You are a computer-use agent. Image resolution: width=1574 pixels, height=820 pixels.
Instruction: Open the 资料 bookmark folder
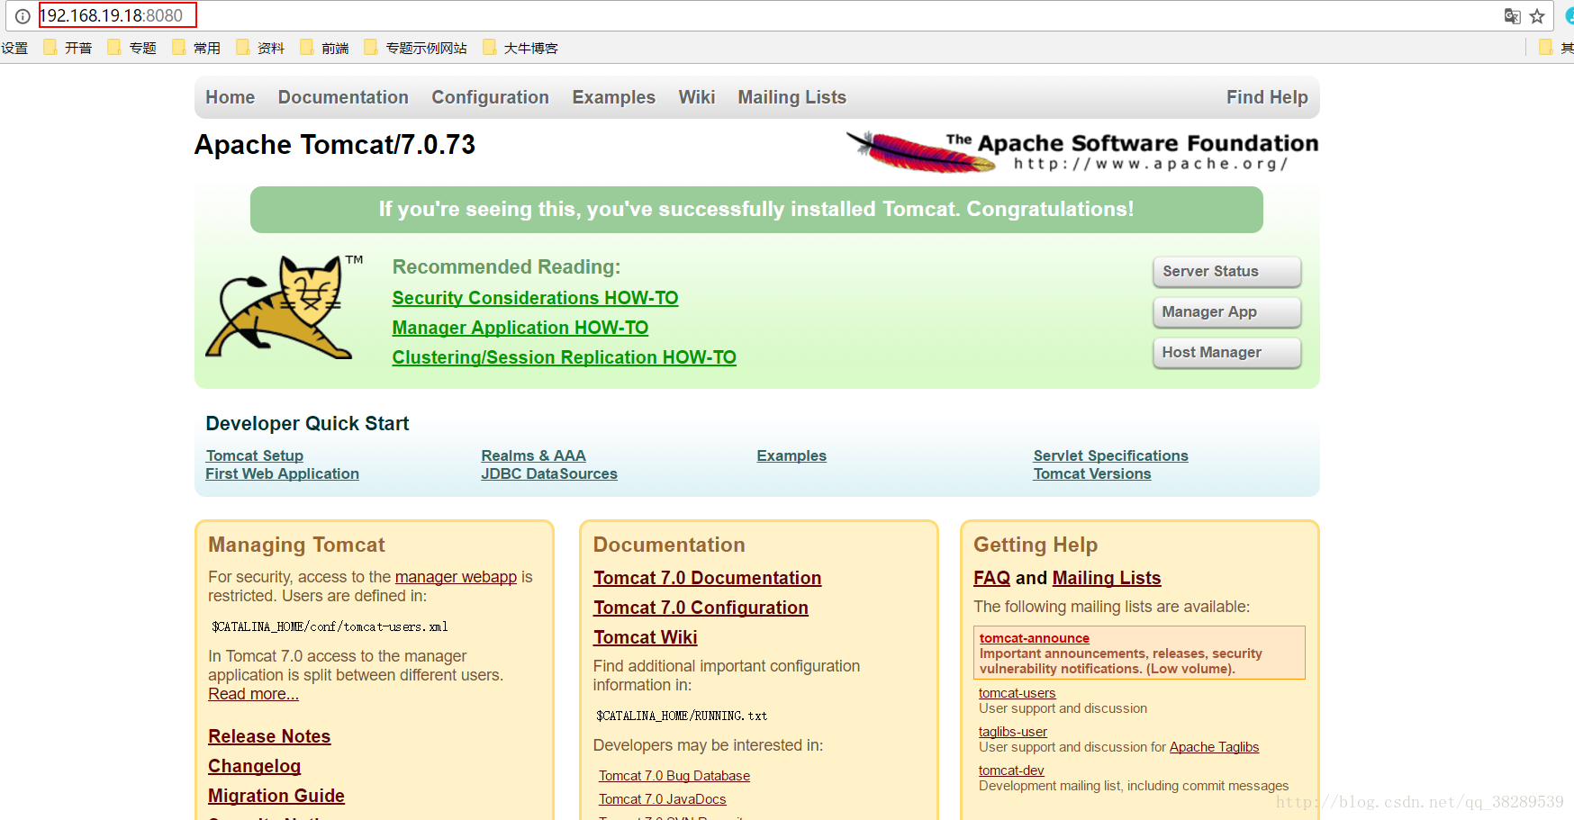click(260, 48)
